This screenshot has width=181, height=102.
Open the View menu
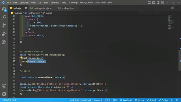coord(33,3)
